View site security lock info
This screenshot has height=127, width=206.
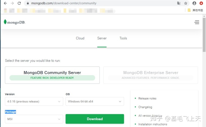tap(28, 3)
